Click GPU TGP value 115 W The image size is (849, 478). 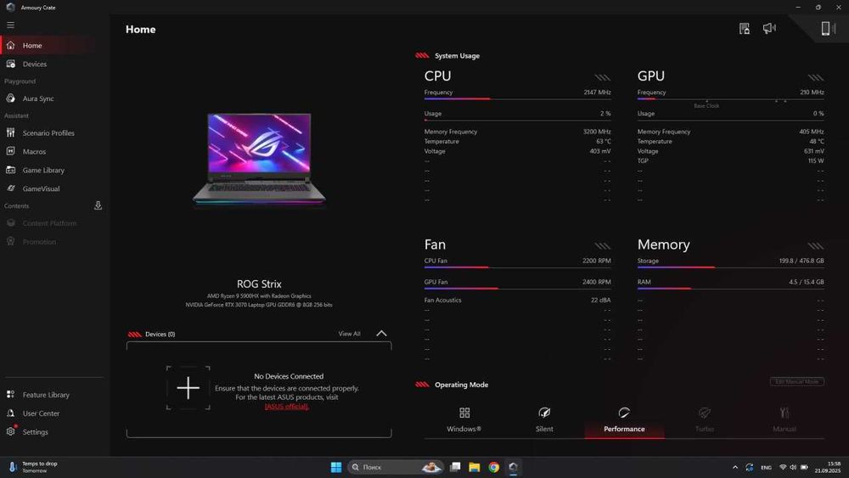point(816,160)
